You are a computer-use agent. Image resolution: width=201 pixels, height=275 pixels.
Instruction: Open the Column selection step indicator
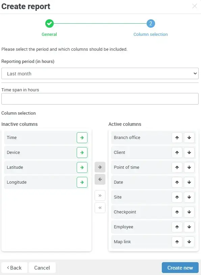click(151, 24)
